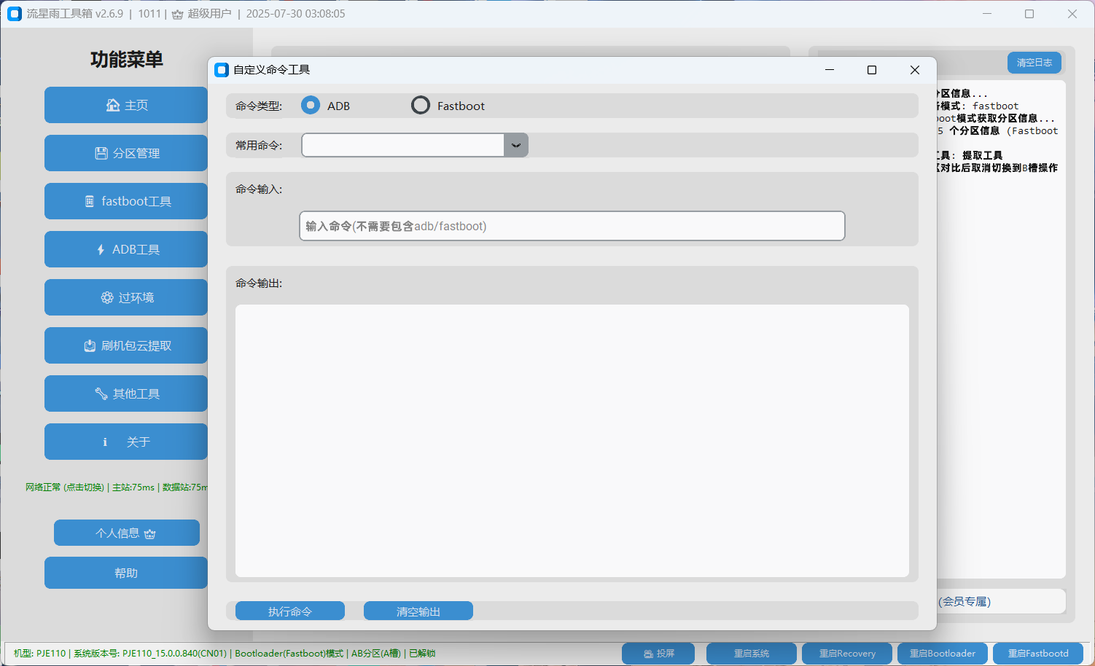Viewport: 1095px width, 666px height.
Task: Click the wrench icon on 其他工具
Action: point(101,393)
